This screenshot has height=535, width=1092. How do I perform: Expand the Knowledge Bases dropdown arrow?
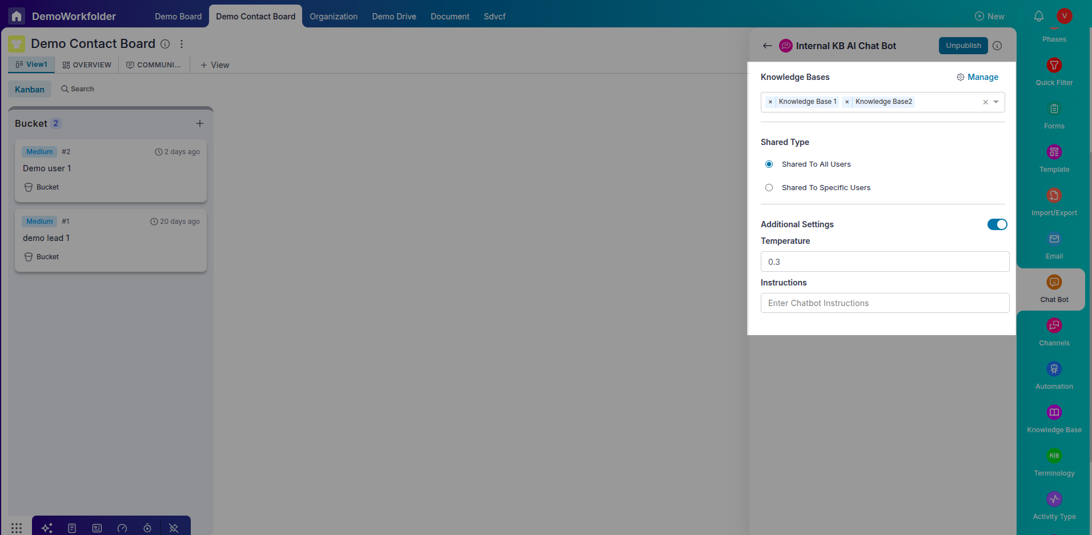coord(996,102)
